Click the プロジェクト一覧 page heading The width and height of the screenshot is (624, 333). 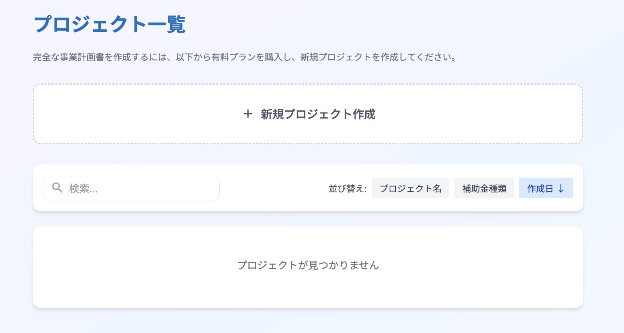(109, 25)
